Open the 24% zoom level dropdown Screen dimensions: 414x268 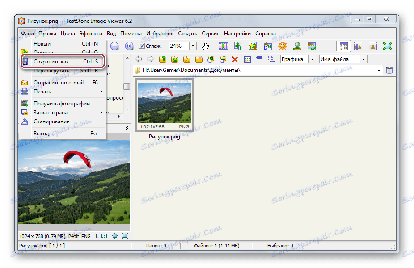(193, 46)
